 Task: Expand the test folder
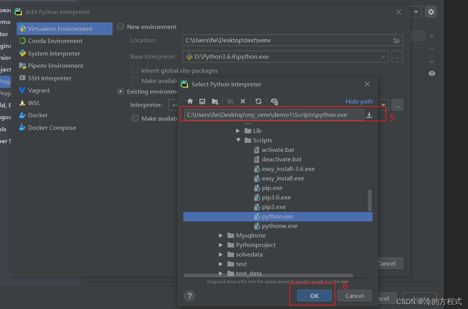(x=221, y=264)
